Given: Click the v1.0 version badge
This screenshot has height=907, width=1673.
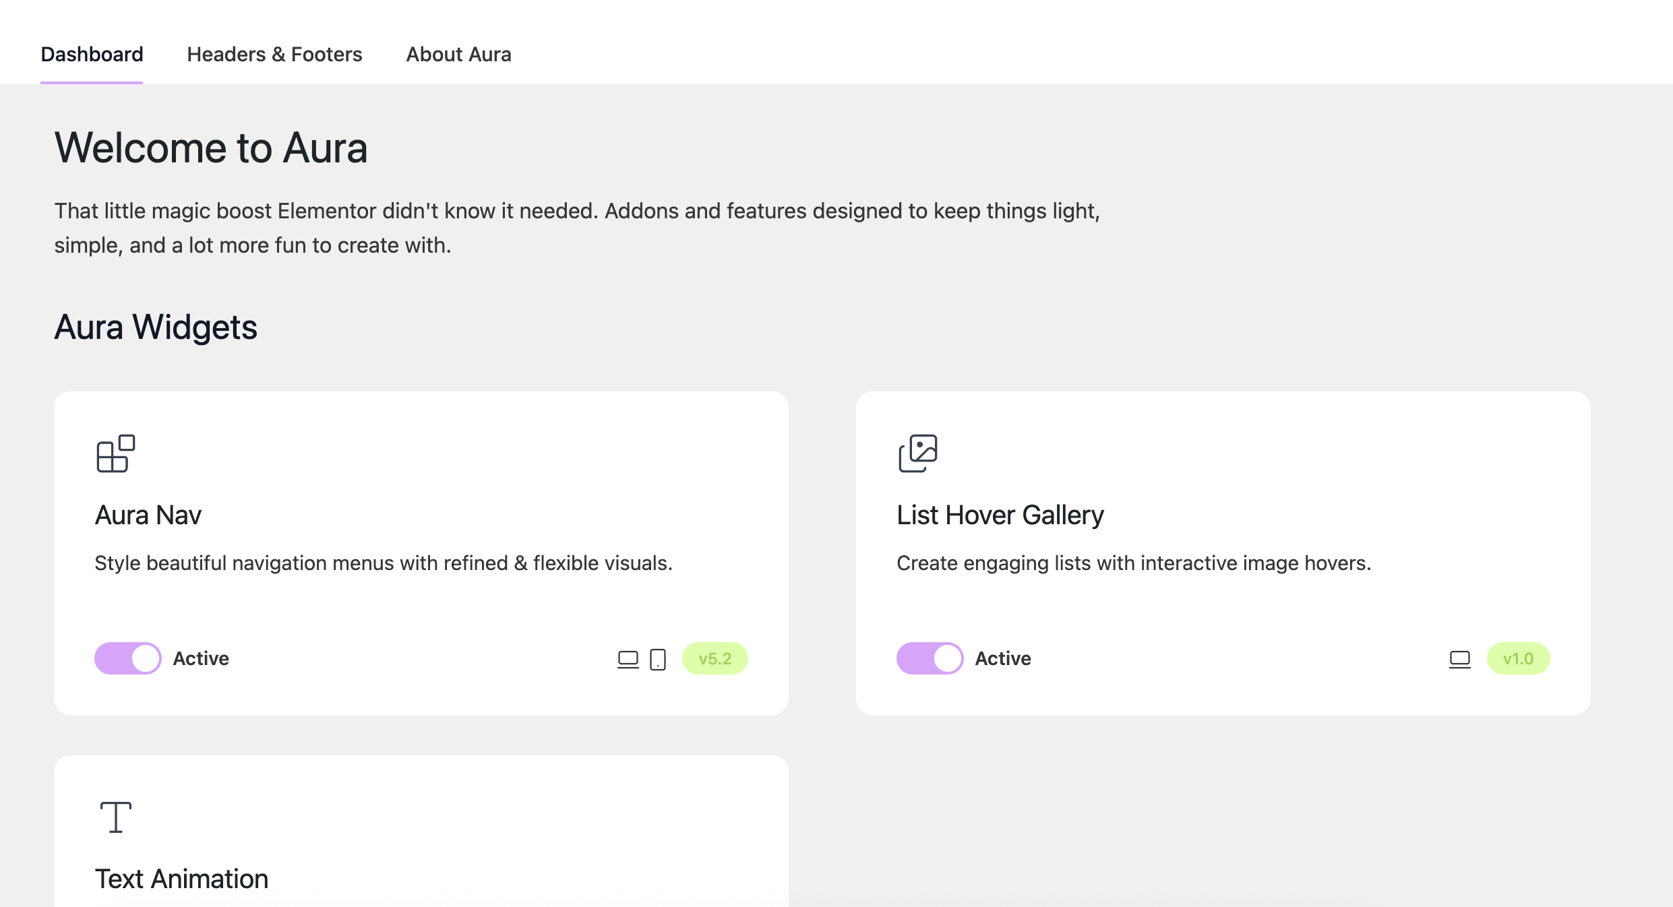Looking at the screenshot, I should [1518, 658].
